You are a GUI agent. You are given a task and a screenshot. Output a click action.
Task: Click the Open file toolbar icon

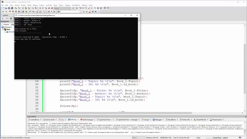6,8
